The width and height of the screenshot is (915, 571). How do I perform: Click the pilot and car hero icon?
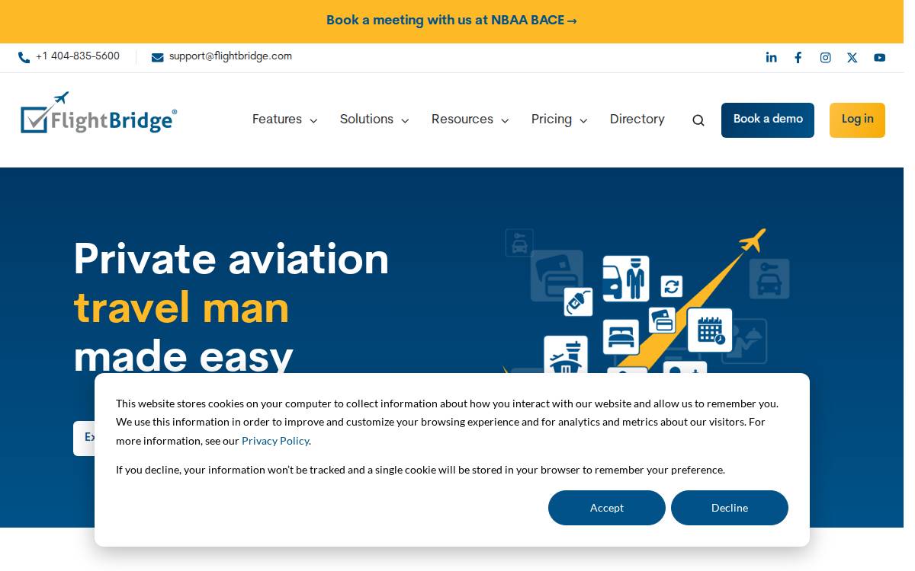[626, 279]
